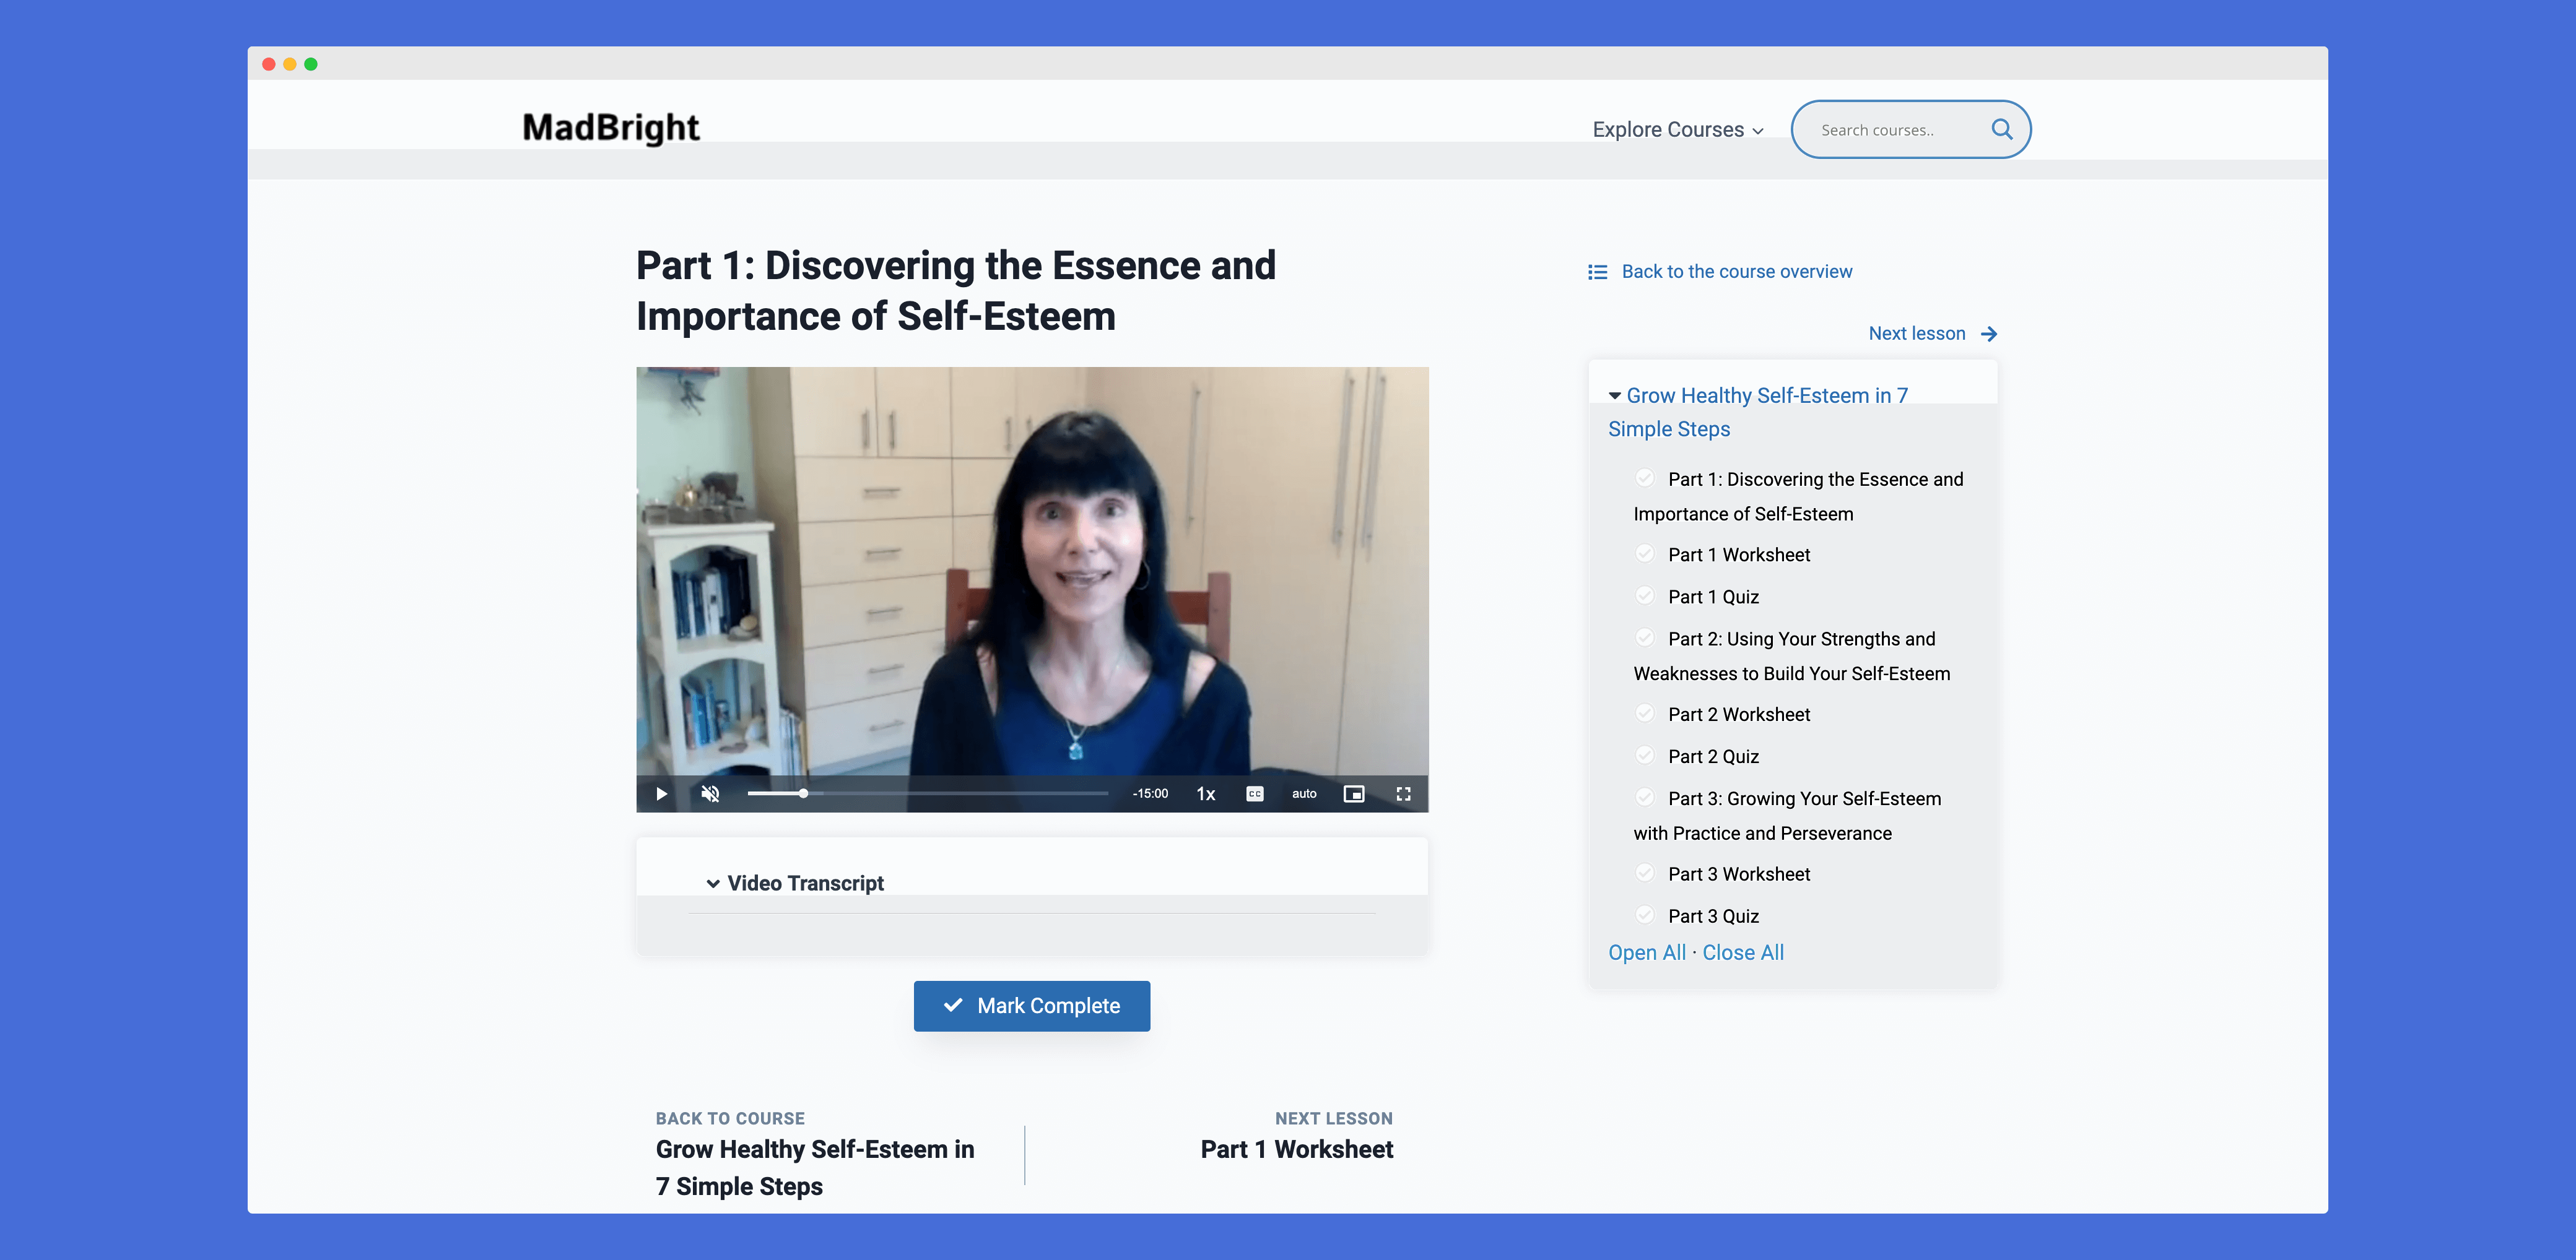The height and width of the screenshot is (1260, 2576).
Task: Click the checkmark icon on Mark Complete
Action: pos(952,1005)
